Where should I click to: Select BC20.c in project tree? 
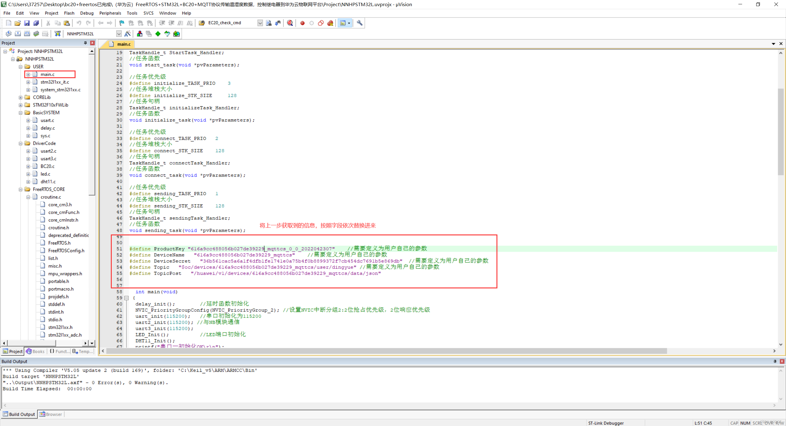tap(48, 166)
